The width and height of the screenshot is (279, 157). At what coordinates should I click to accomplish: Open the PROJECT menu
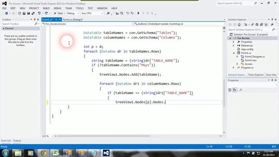[x=34, y=8]
